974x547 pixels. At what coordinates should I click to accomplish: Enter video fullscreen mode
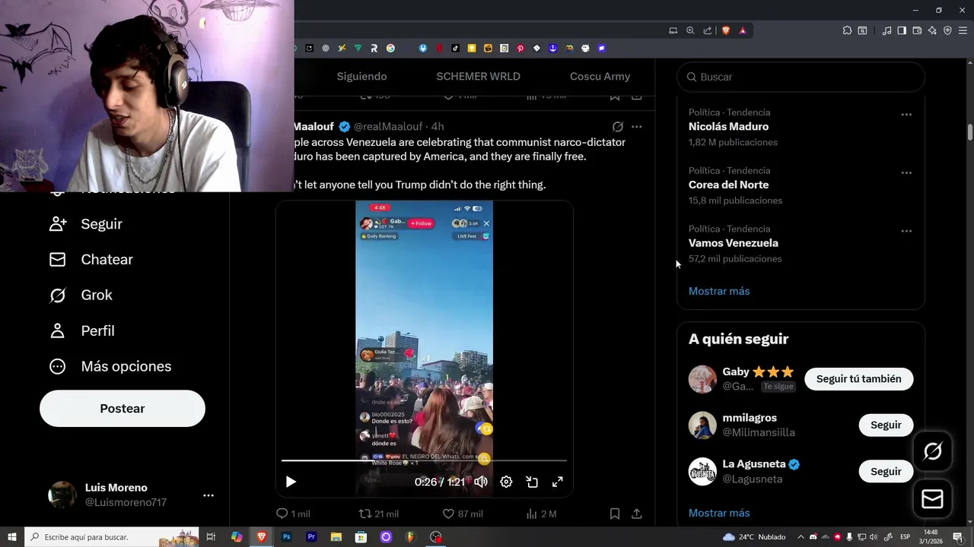pos(557,482)
